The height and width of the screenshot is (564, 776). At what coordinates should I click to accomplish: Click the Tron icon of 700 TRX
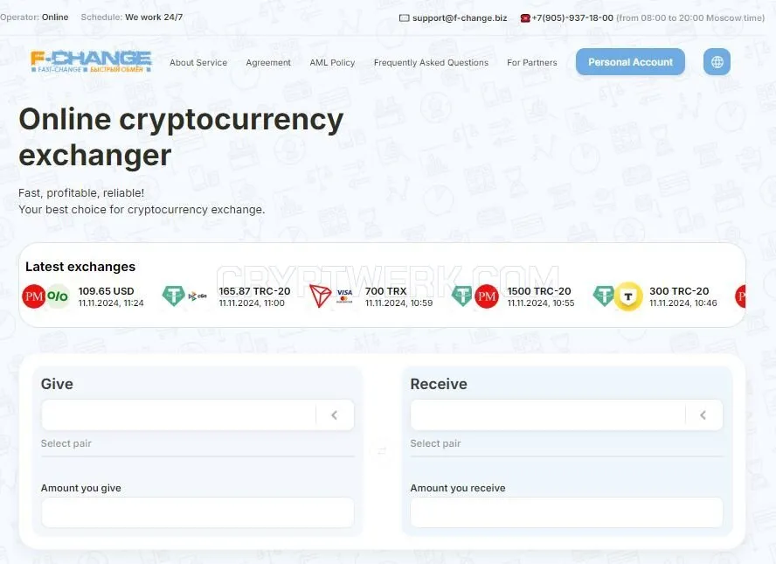(x=320, y=296)
